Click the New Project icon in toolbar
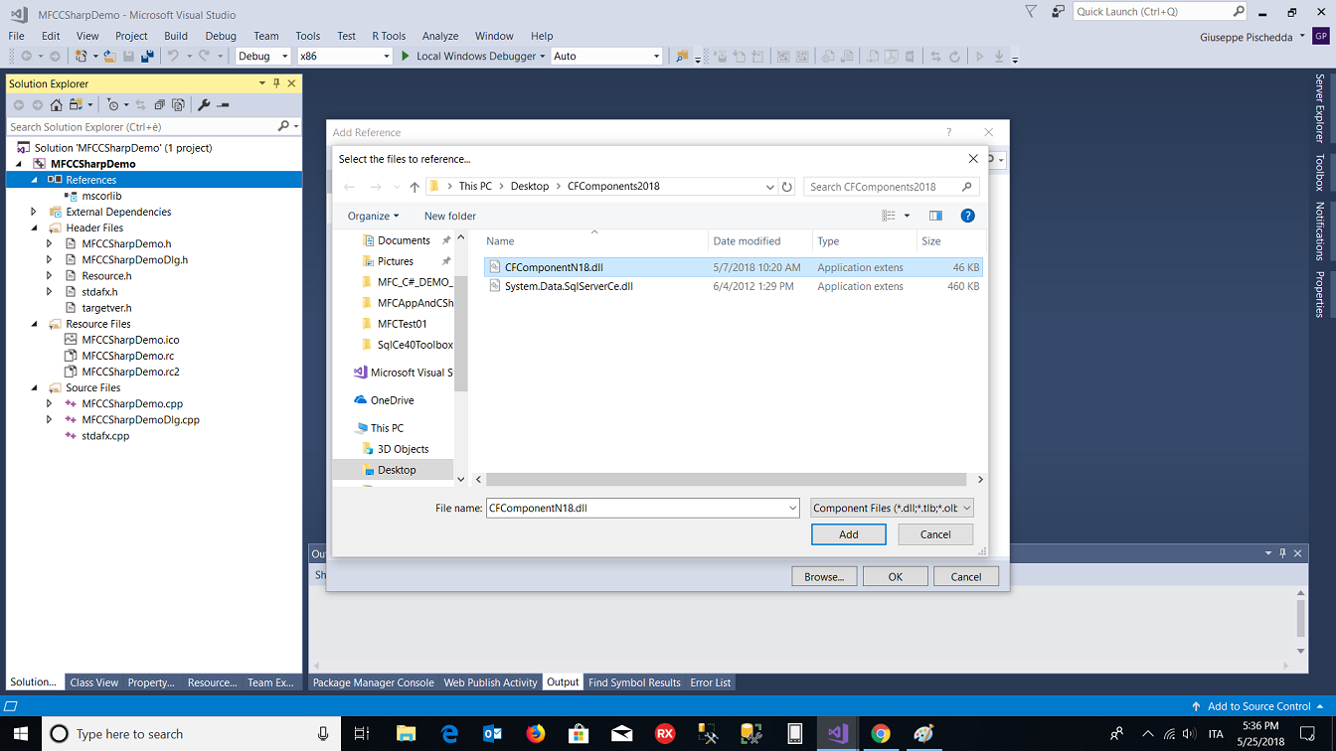Image resolution: width=1336 pixels, height=751 pixels. pos(82,57)
